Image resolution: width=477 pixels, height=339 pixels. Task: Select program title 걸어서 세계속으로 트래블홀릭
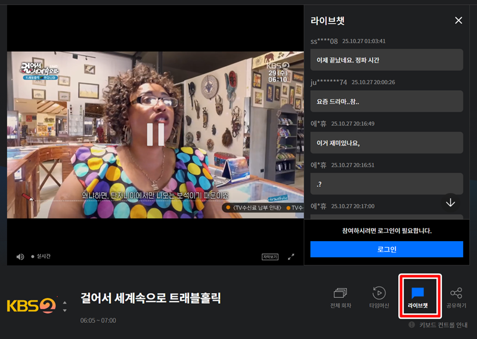[151, 298]
